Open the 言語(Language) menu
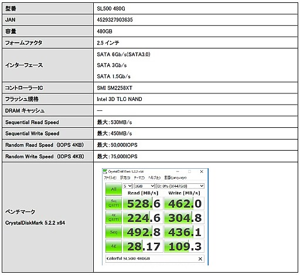Image resolution: width=300 pixels, height=275 pixels. tap(175, 177)
